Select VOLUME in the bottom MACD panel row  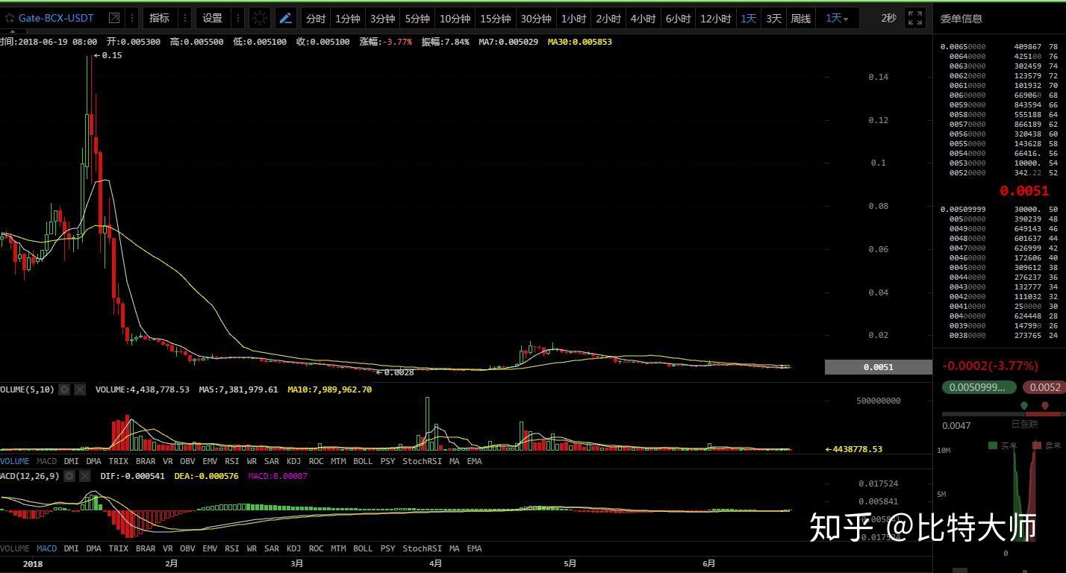pos(15,548)
